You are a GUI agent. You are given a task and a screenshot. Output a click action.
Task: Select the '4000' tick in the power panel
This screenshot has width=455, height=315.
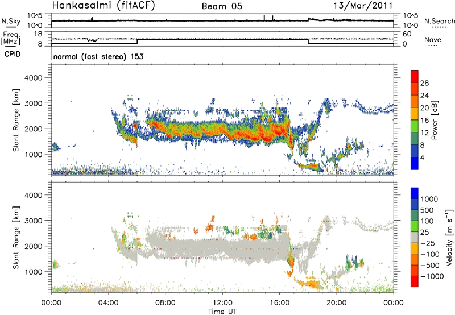[x=33, y=78]
